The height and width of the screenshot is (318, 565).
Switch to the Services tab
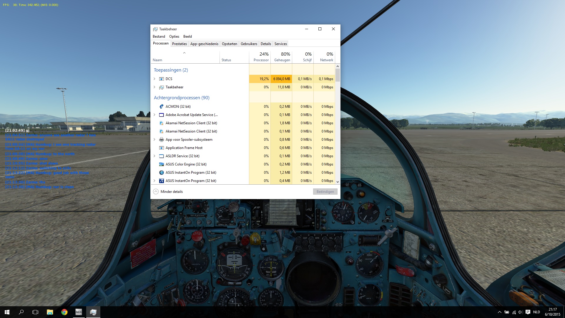281,44
